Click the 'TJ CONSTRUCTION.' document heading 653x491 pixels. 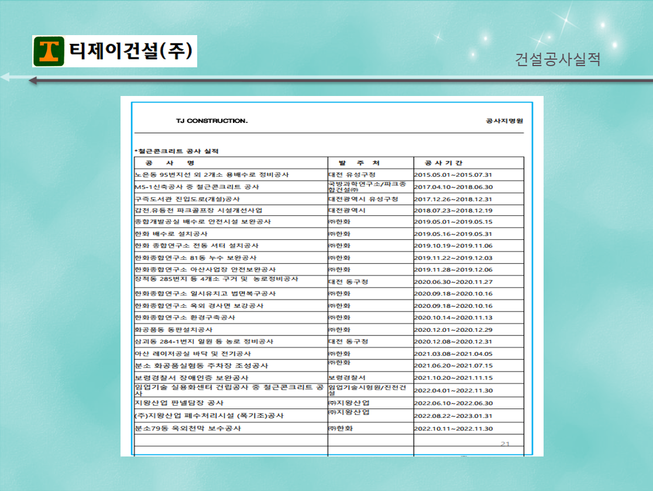point(212,121)
